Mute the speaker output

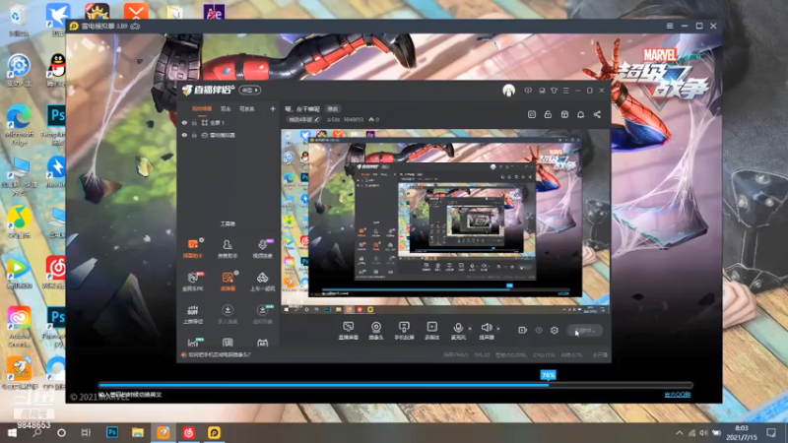(487, 331)
